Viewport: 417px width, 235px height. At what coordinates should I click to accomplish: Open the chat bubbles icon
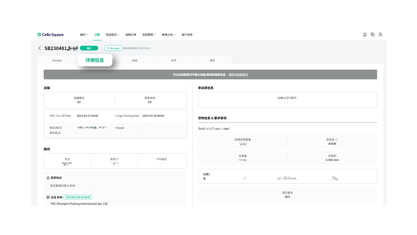point(372,35)
